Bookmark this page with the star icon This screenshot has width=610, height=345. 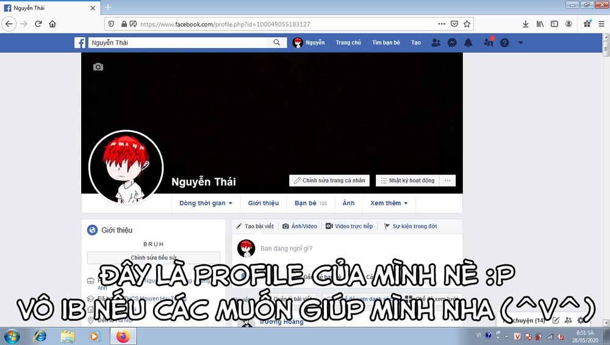pyautogui.click(x=467, y=24)
